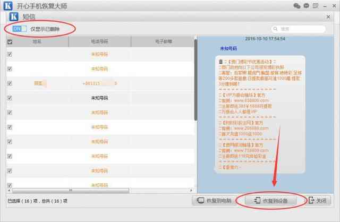The height and width of the screenshot is (222, 340).
Task: Select the first 未知号码 row in the list
Action: [100, 54]
